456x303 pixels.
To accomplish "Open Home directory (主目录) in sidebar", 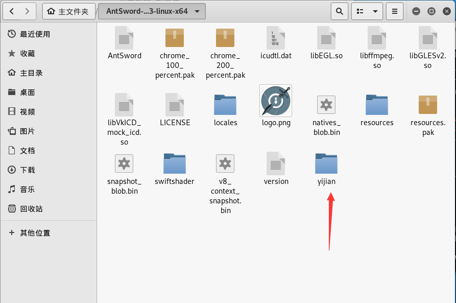I will click(49, 73).
